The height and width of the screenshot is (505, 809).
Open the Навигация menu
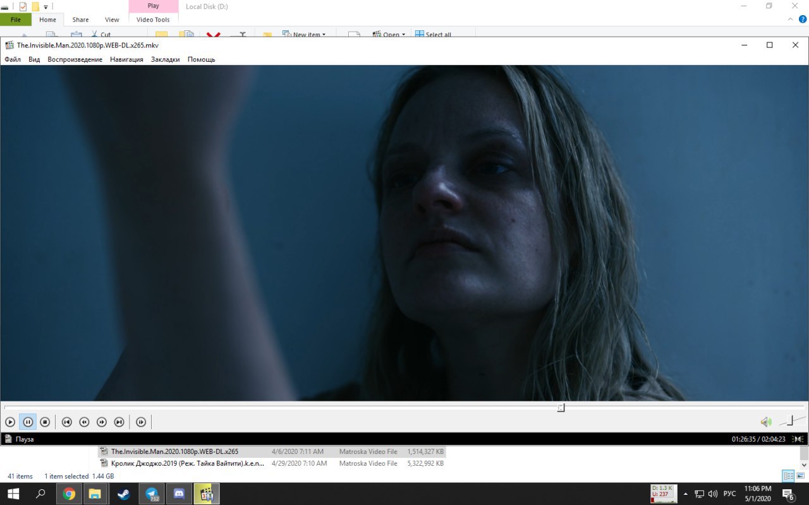click(x=126, y=59)
